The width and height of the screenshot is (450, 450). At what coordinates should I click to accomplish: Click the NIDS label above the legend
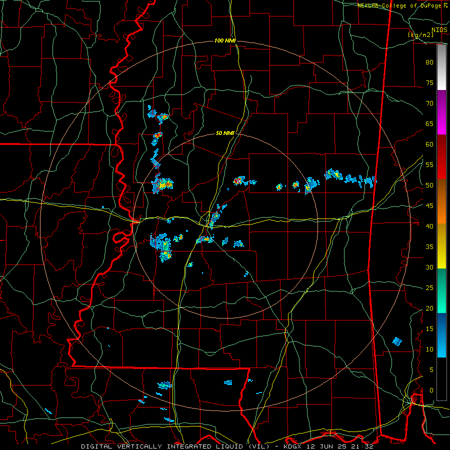point(439,30)
